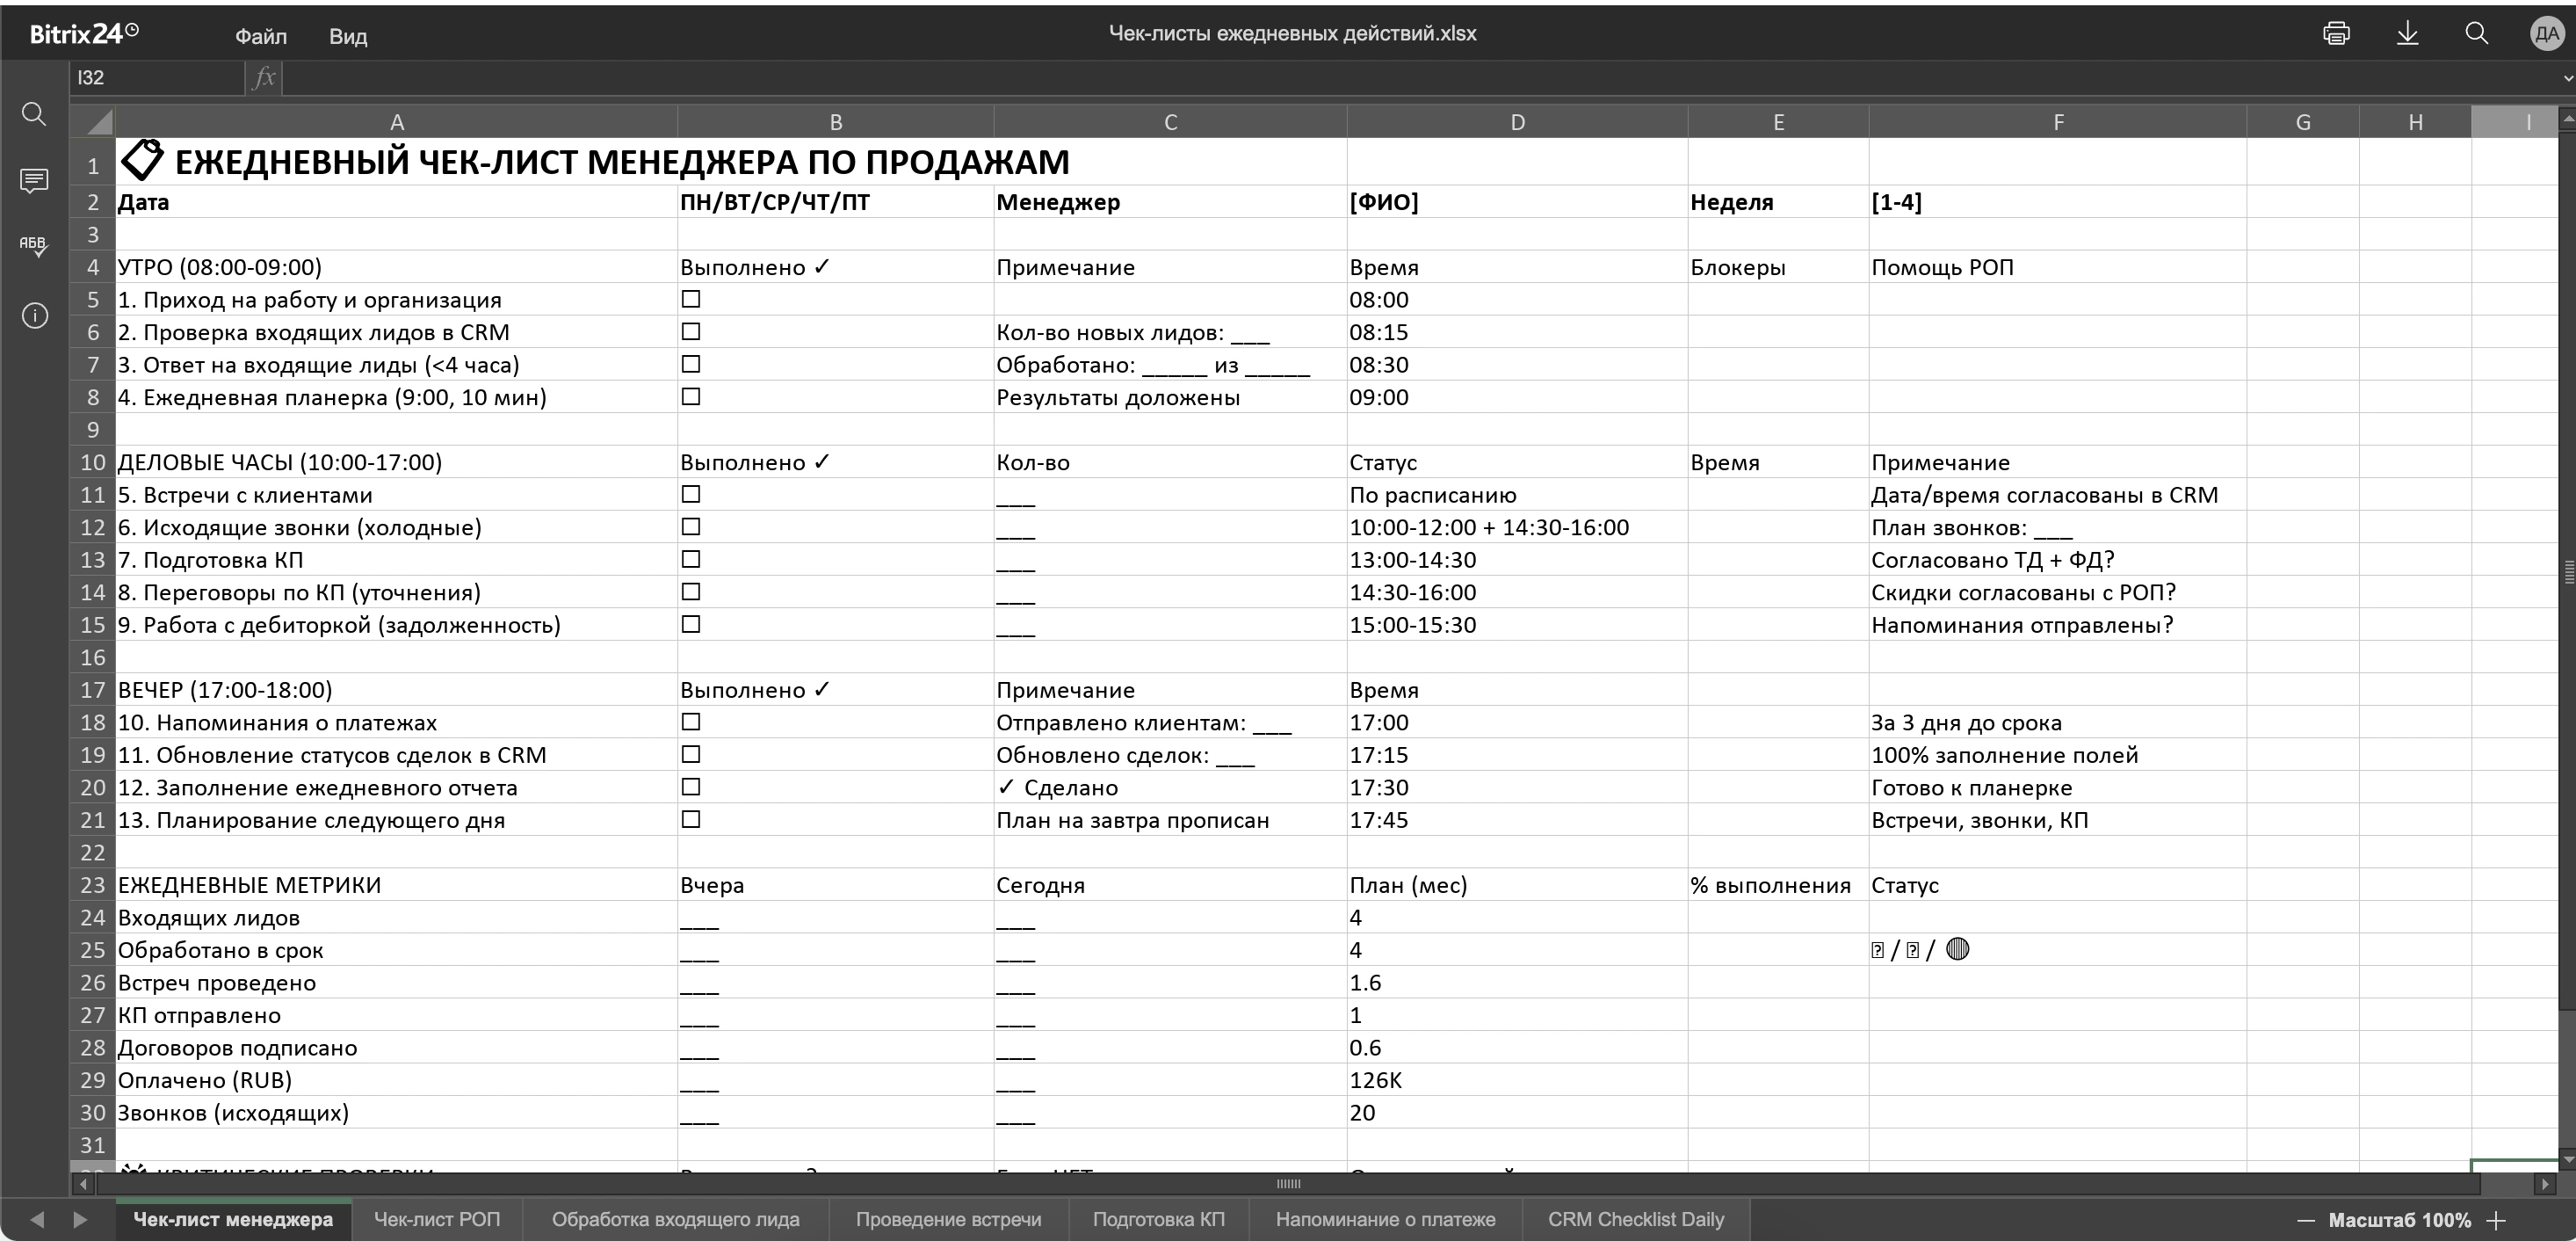Switch to 'Обработка входящего лида' sheet tab
Screen dimensions: 2576x1241
point(676,1219)
